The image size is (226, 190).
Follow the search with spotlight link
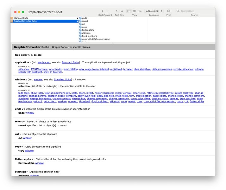tap(30, 72)
